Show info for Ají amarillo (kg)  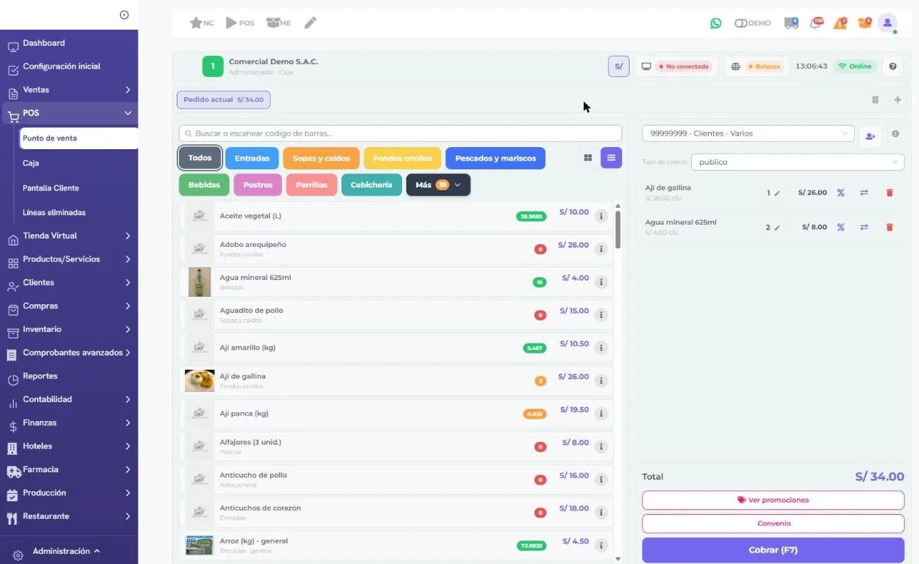click(601, 348)
